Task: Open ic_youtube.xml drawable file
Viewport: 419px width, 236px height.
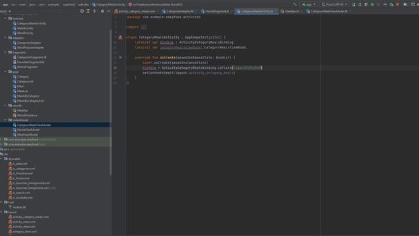Action: click(x=20, y=197)
